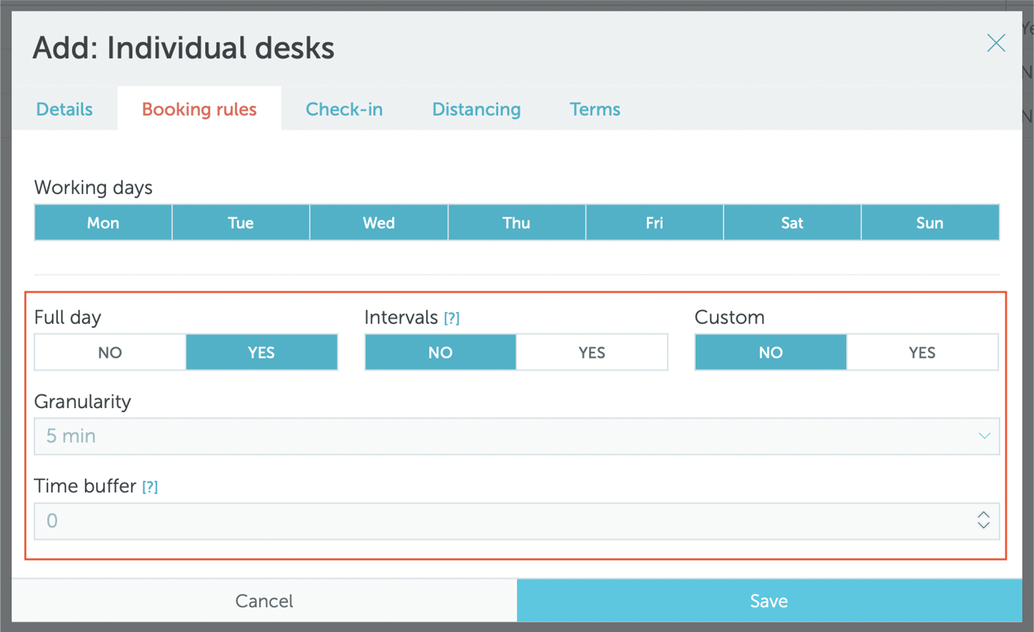
Task: Switch to the Details tab
Action: tap(64, 109)
